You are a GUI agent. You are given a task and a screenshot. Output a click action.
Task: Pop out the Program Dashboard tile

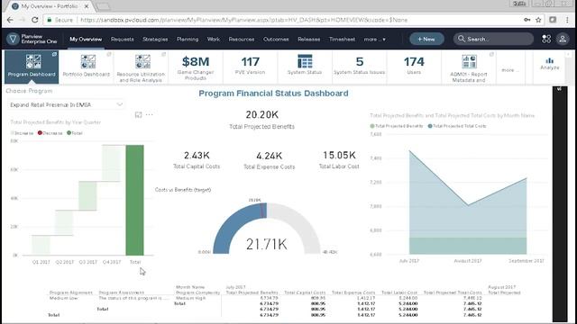click(x=54, y=54)
